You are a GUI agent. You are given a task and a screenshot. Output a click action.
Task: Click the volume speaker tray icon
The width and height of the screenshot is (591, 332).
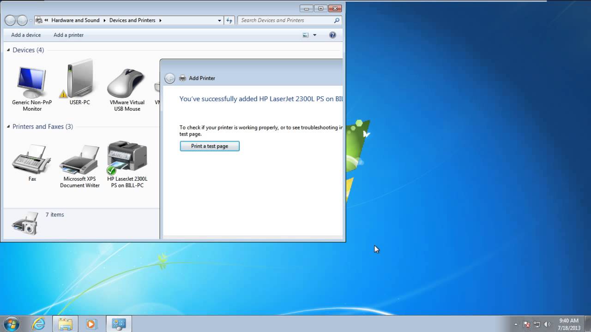[x=548, y=324]
